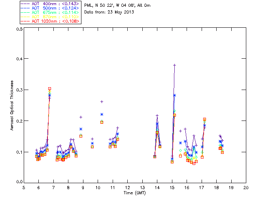
Task: Click the 0.1 y-axis tick label
Action: 19,152
